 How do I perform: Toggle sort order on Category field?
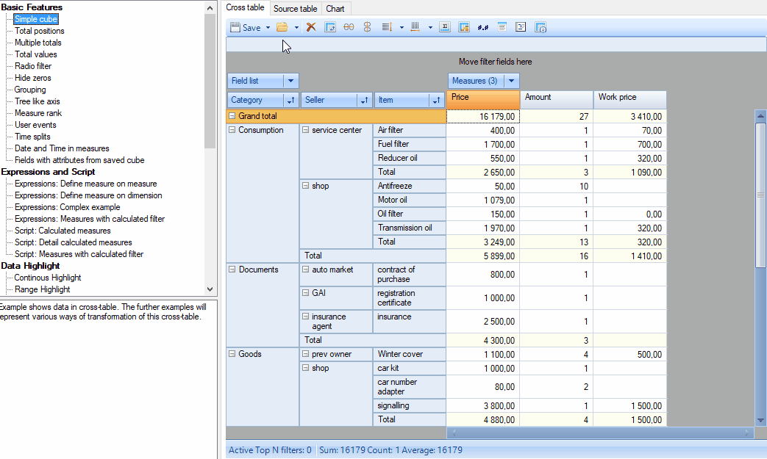[290, 101]
